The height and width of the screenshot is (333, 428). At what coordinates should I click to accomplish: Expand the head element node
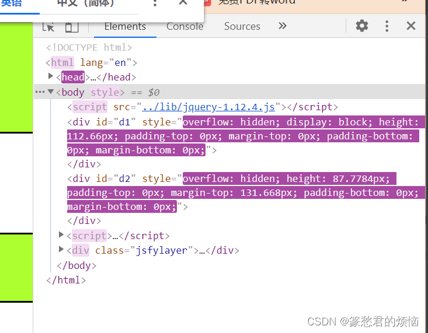pos(50,76)
